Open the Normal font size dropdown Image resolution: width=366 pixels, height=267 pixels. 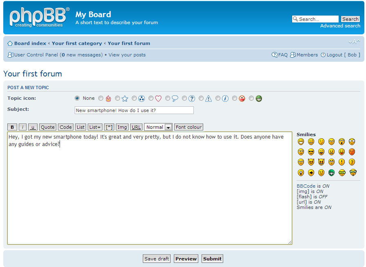tap(158, 127)
